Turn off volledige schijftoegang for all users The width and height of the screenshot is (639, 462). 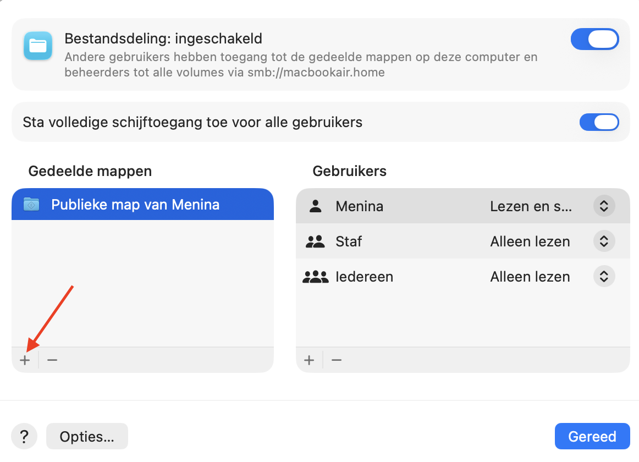point(599,122)
